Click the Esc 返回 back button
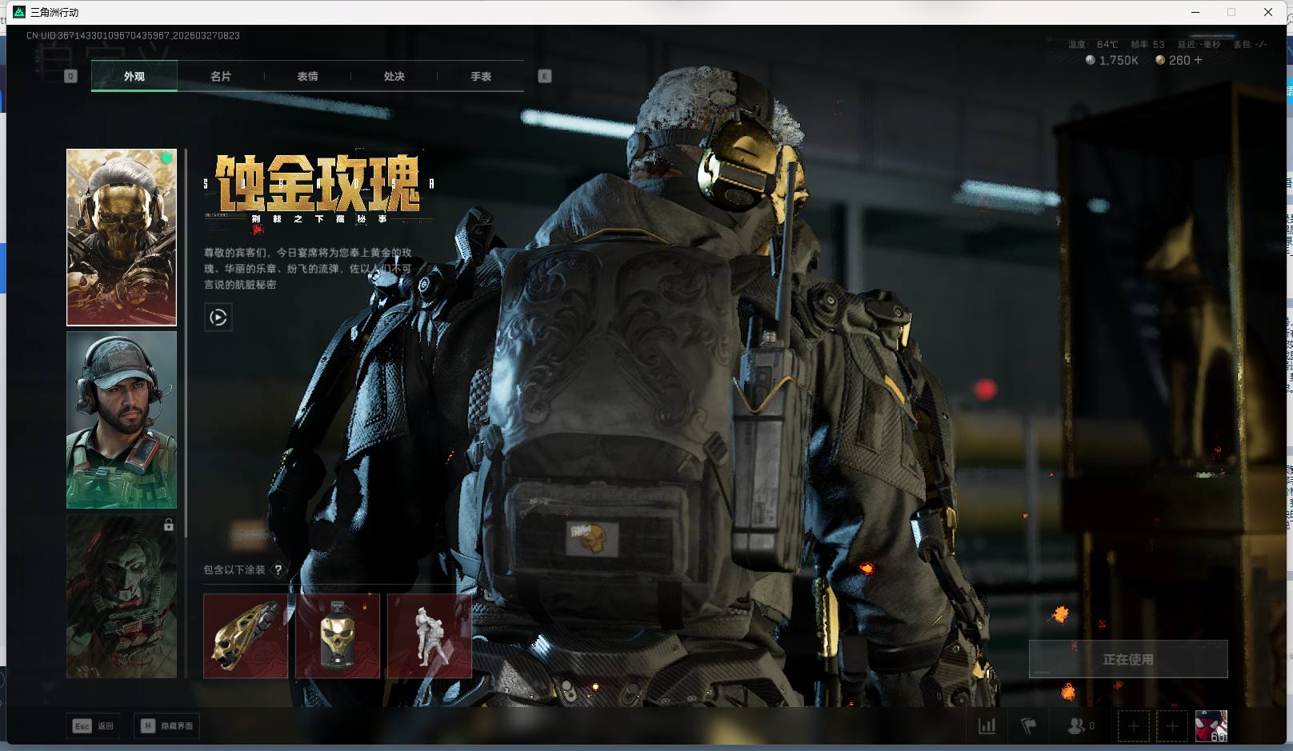 pyautogui.click(x=94, y=726)
